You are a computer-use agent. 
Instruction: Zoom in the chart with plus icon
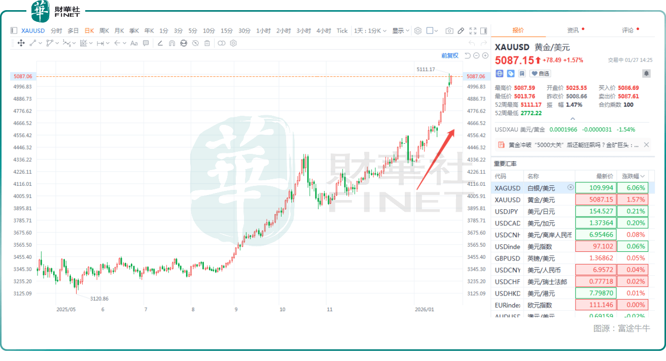tap(485, 55)
